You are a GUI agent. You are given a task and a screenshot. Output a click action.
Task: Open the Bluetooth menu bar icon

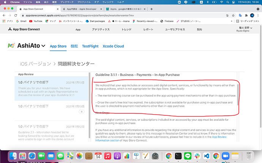(208, 2)
